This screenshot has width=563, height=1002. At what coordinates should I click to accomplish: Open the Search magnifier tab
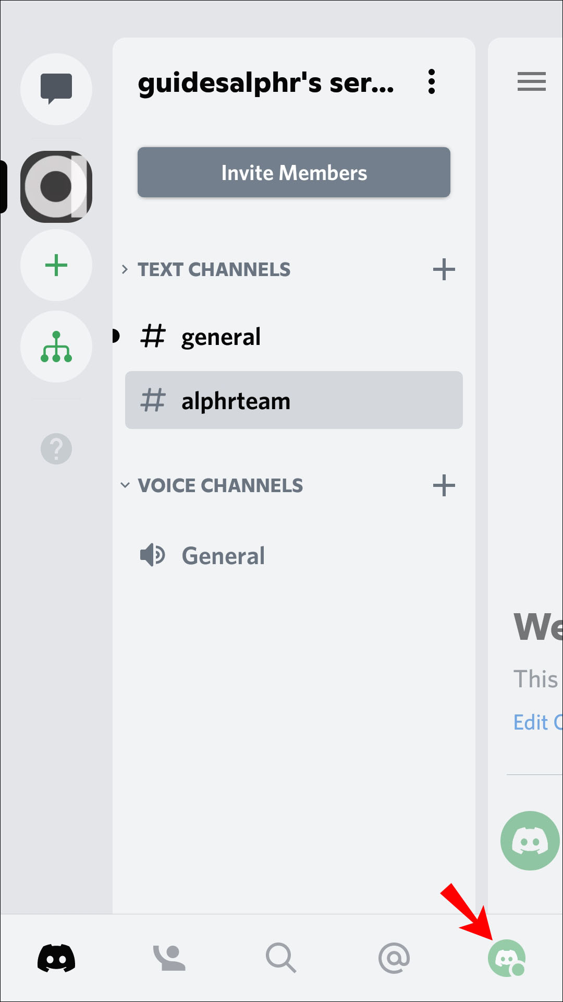281,958
